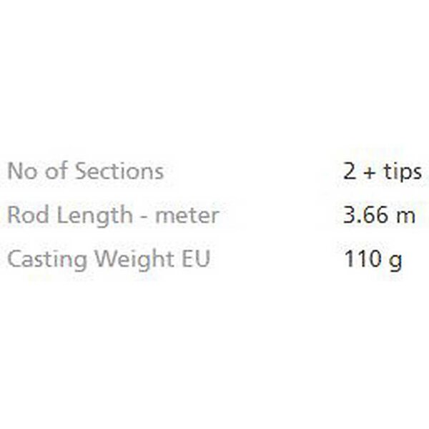Select the "Rod Length - meter" label
The height and width of the screenshot is (429, 429).
pos(113,215)
